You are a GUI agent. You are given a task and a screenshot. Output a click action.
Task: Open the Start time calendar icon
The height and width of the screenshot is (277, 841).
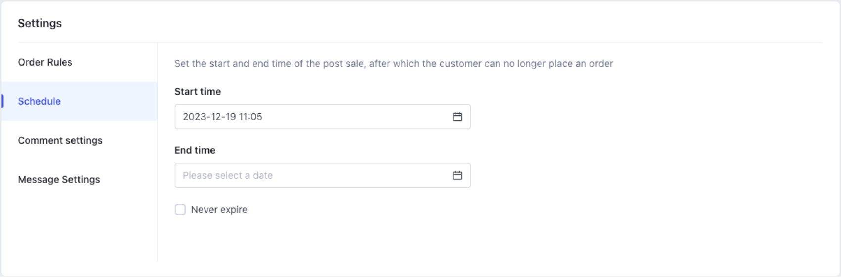[x=457, y=117]
